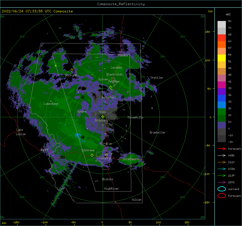Click the RedDeer city label
The image size is (242, 226).
coord(114,81)
